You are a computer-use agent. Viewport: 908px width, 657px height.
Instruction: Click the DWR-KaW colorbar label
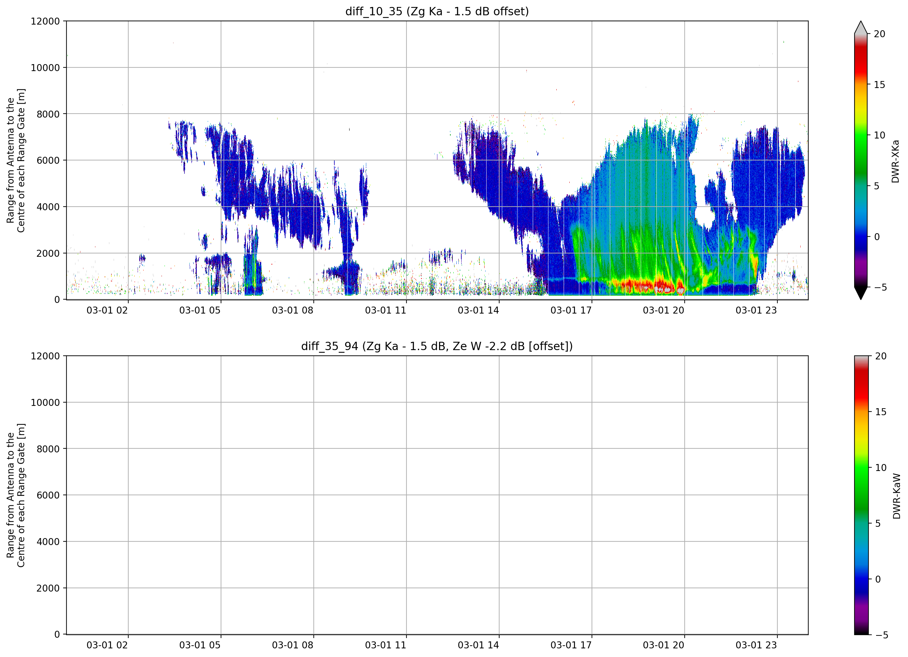(x=897, y=496)
